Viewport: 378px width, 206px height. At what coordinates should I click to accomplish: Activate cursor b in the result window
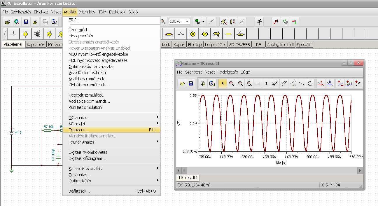(x=330, y=84)
